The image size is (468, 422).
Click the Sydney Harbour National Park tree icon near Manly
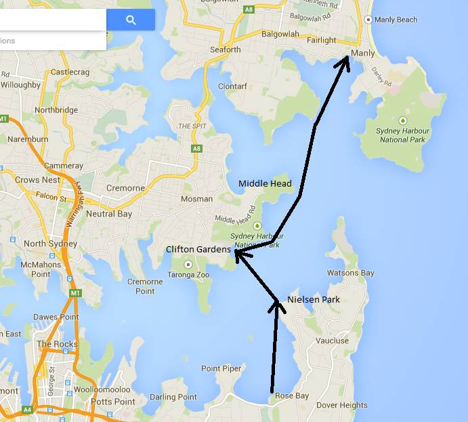click(x=402, y=121)
